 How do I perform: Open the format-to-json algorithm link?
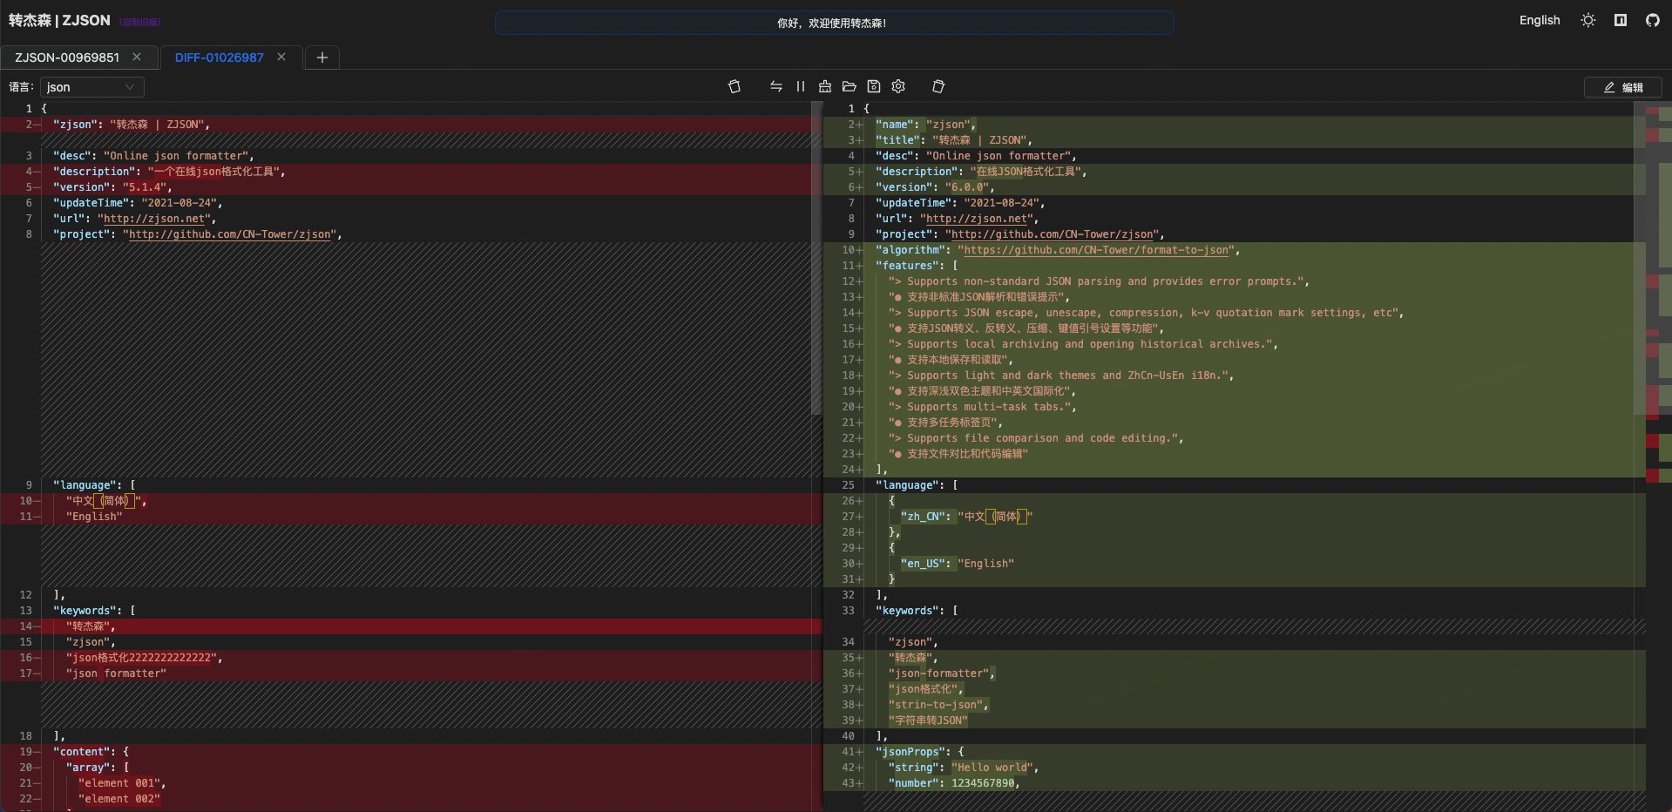1097,250
